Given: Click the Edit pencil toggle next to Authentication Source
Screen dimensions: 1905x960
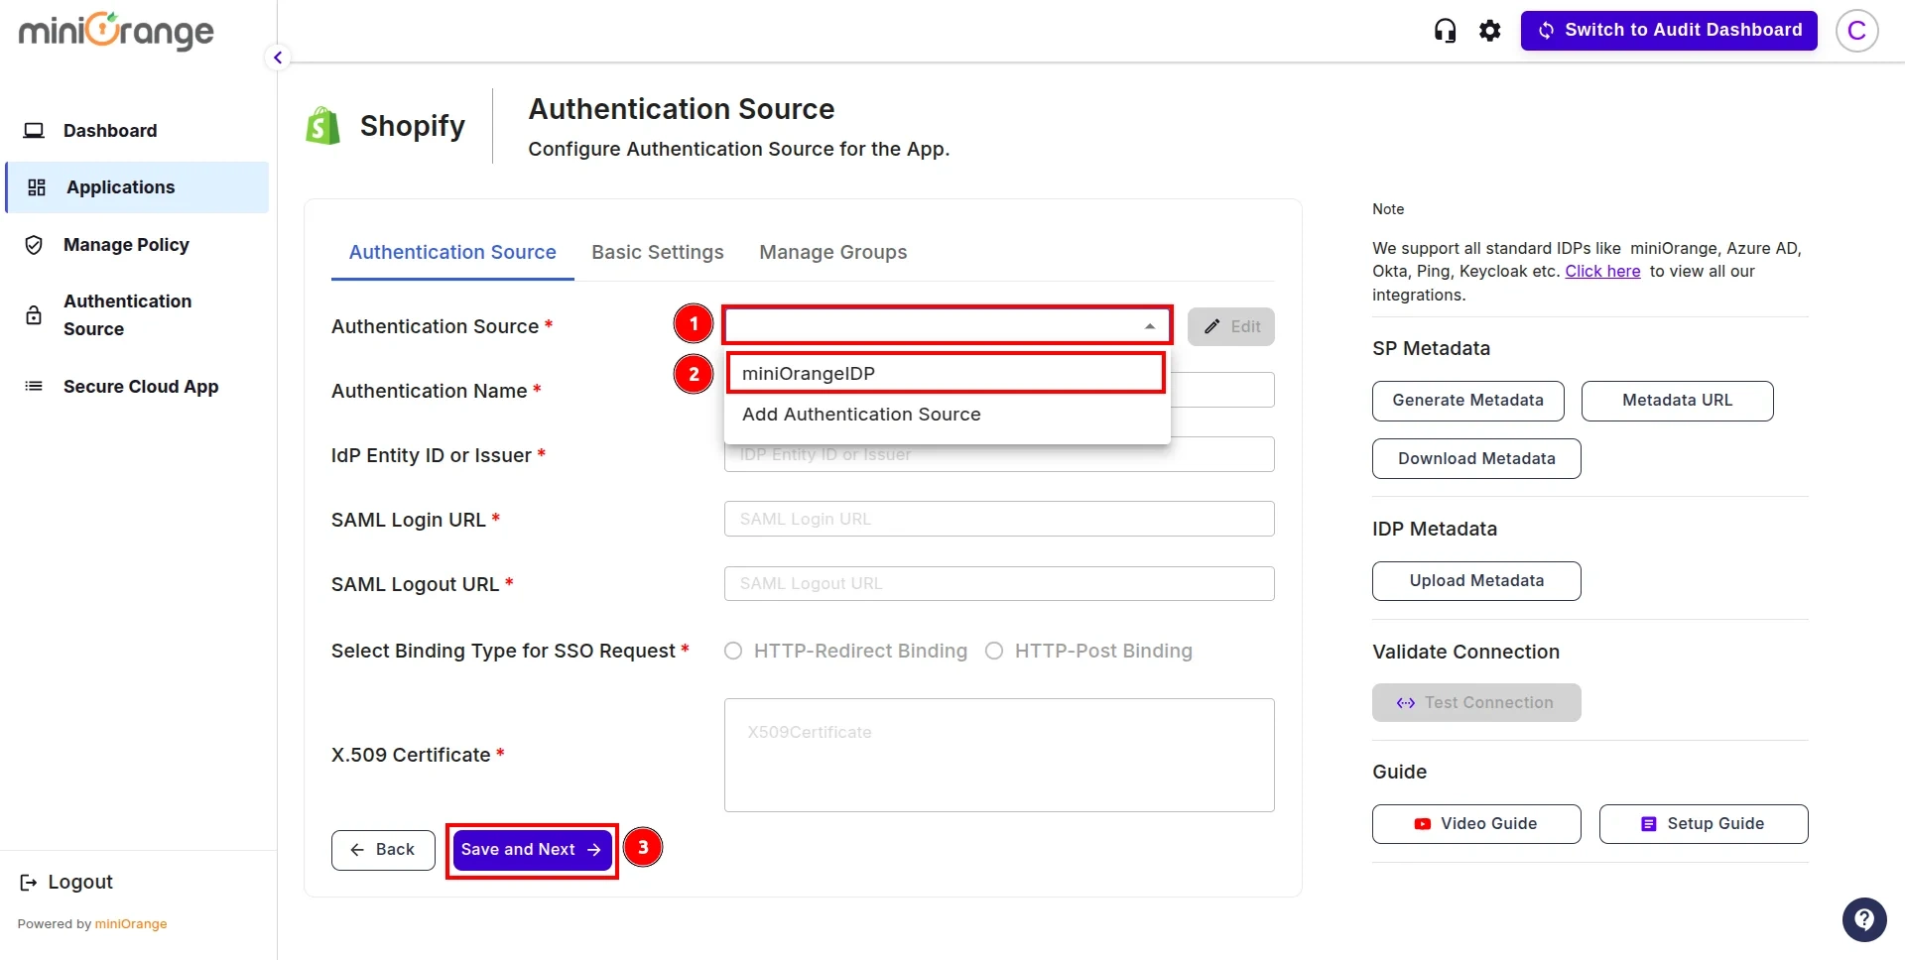Looking at the screenshot, I should (1230, 326).
